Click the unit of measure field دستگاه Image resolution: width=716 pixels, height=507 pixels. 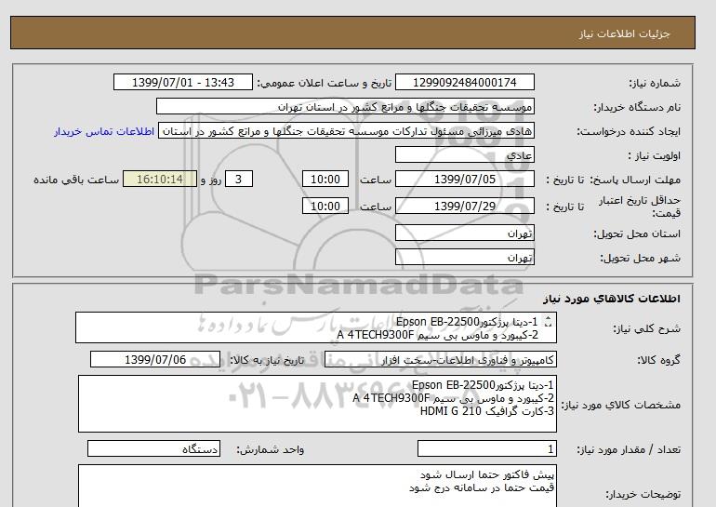tap(153, 449)
